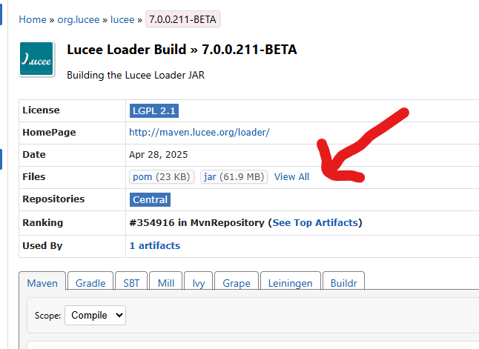
Task: Click the Scope: label text
Action: pos(47,316)
